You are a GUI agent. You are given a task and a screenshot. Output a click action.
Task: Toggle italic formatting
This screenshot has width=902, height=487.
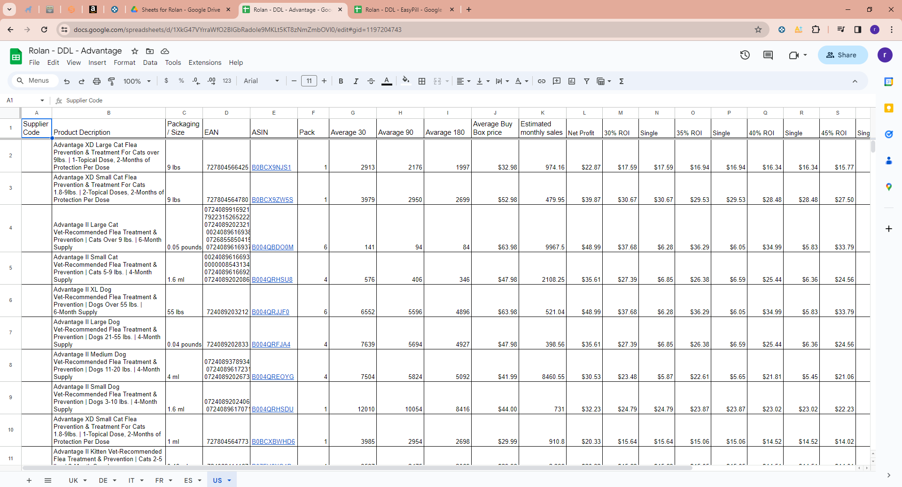coord(356,81)
